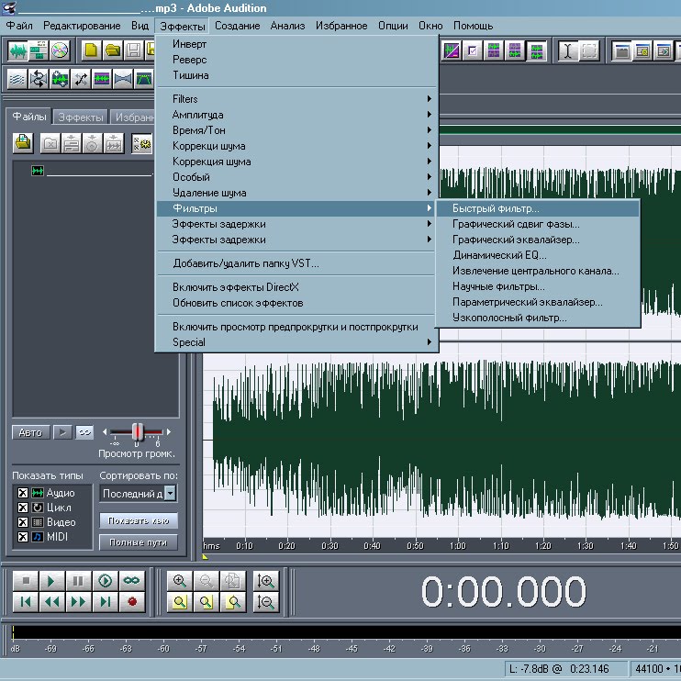The width and height of the screenshot is (681, 681).
Task: Click the large time display 0:00.000
Action: [x=504, y=592]
